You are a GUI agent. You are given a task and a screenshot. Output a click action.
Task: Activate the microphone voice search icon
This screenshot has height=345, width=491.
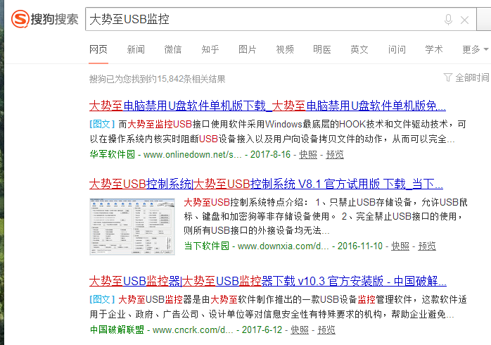tap(448, 20)
